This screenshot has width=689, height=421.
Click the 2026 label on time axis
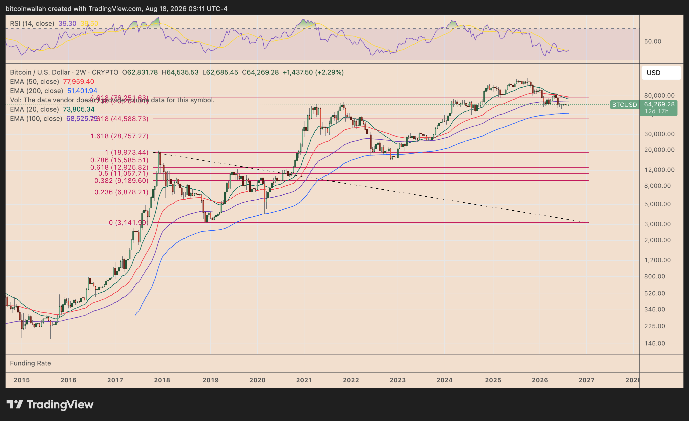click(540, 380)
